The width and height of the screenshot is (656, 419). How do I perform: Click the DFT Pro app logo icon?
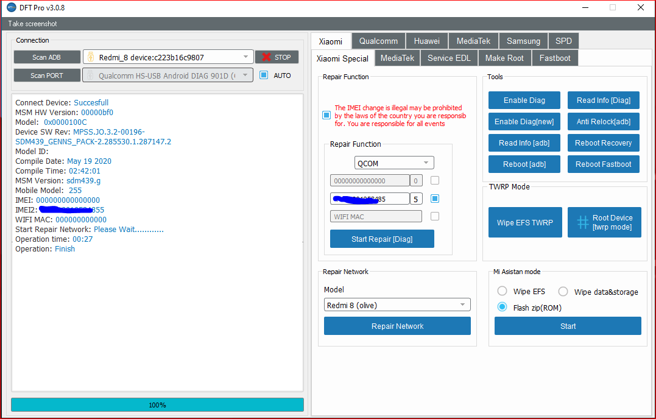tap(12, 7)
